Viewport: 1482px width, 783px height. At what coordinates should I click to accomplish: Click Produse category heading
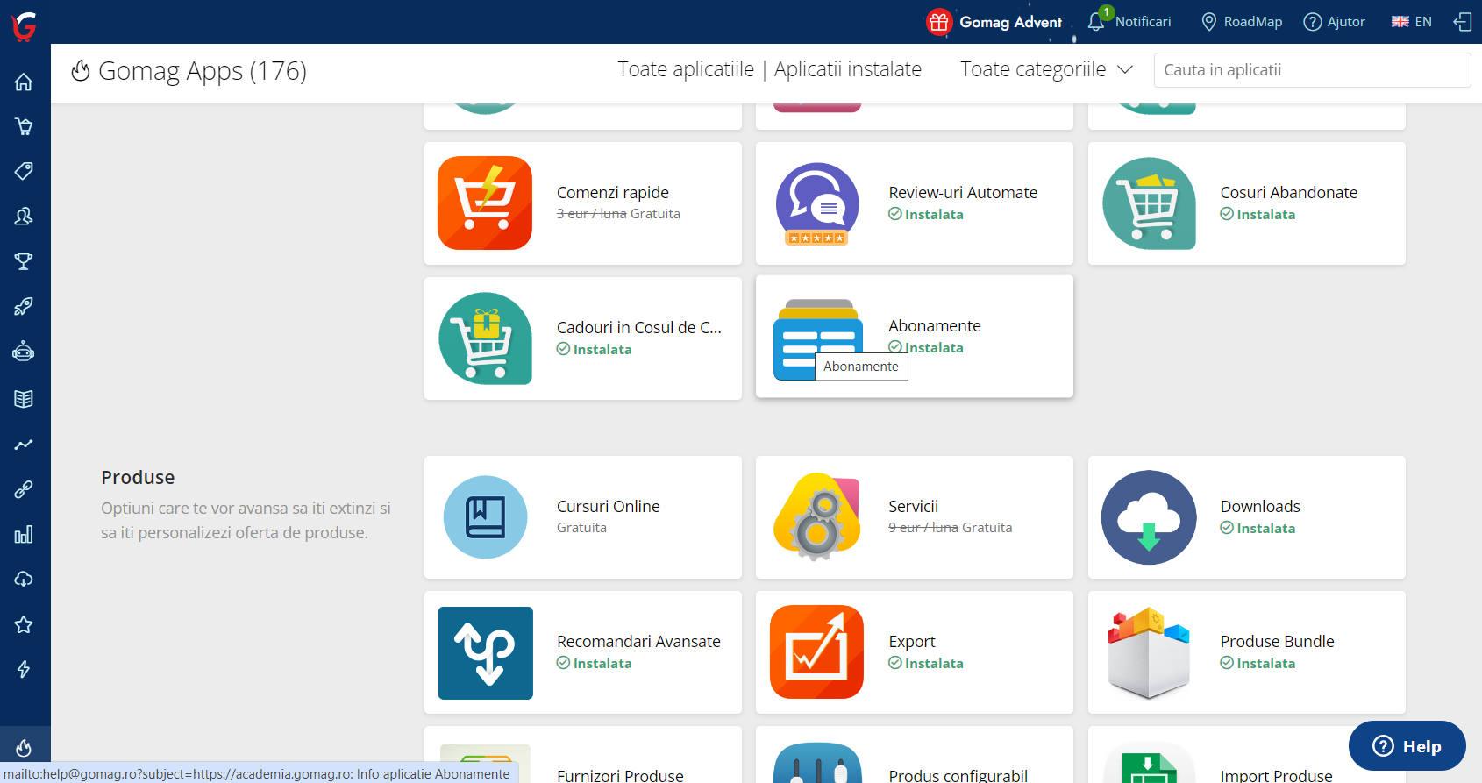point(138,477)
